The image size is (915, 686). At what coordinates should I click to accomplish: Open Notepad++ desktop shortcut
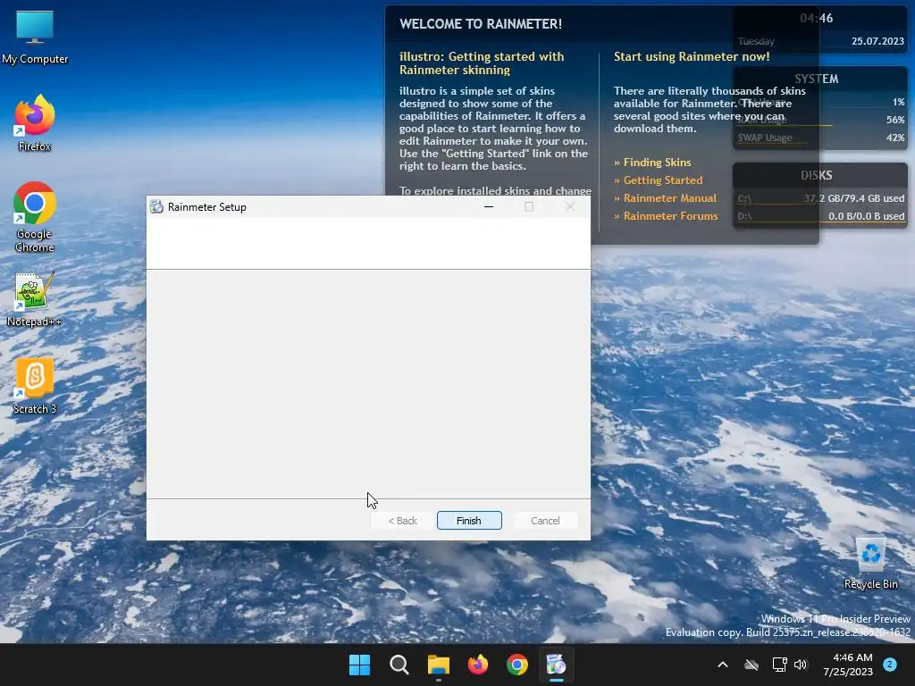34,299
